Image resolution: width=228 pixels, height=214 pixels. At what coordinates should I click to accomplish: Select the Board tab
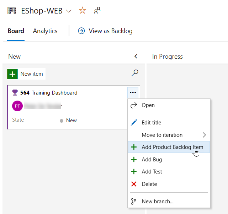(x=16, y=31)
